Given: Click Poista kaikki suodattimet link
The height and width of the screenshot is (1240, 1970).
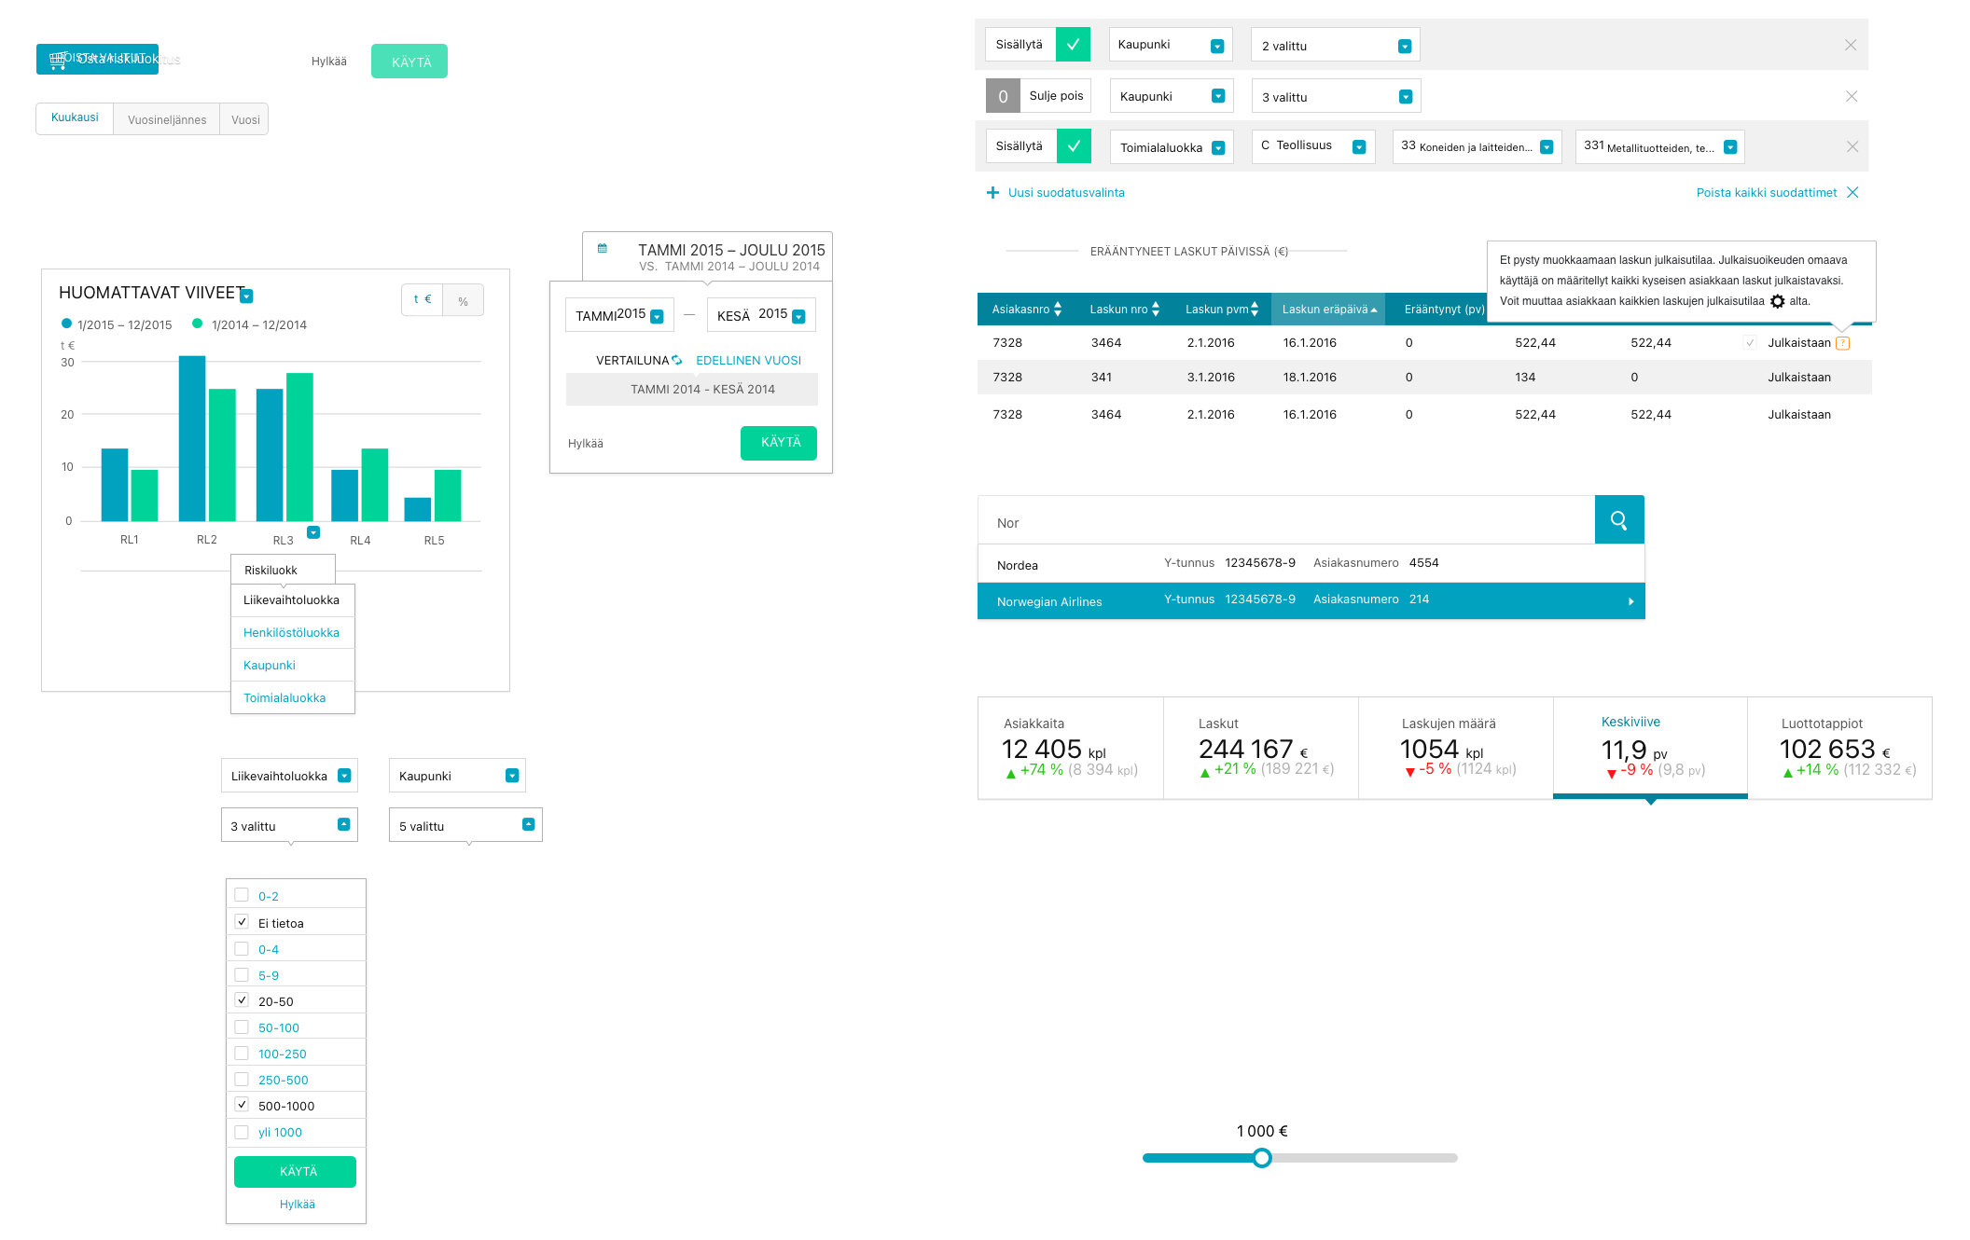Looking at the screenshot, I should click(1766, 192).
